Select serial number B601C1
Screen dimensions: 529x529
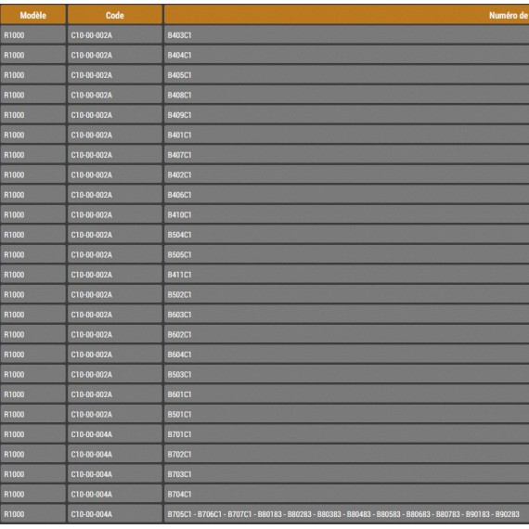click(x=179, y=394)
